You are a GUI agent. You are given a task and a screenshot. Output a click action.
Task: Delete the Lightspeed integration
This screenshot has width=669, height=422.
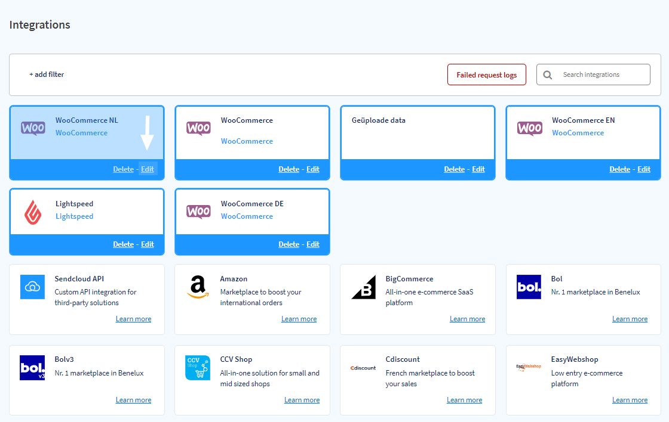coord(123,244)
